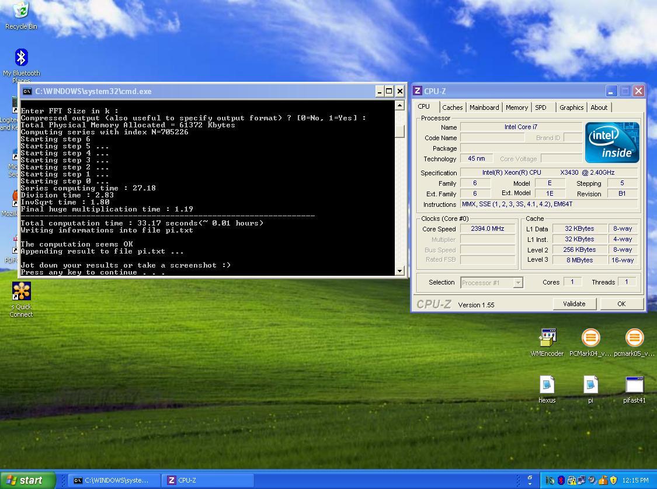Select the pifast41 program icon
Screen dimensions: 657x489
(634, 389)
